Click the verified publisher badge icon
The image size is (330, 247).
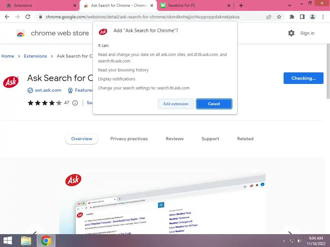pos(30,90)
